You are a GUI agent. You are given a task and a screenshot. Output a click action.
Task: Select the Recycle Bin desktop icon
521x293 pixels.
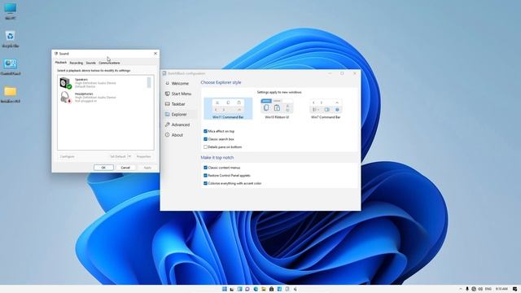click(11, 39)
